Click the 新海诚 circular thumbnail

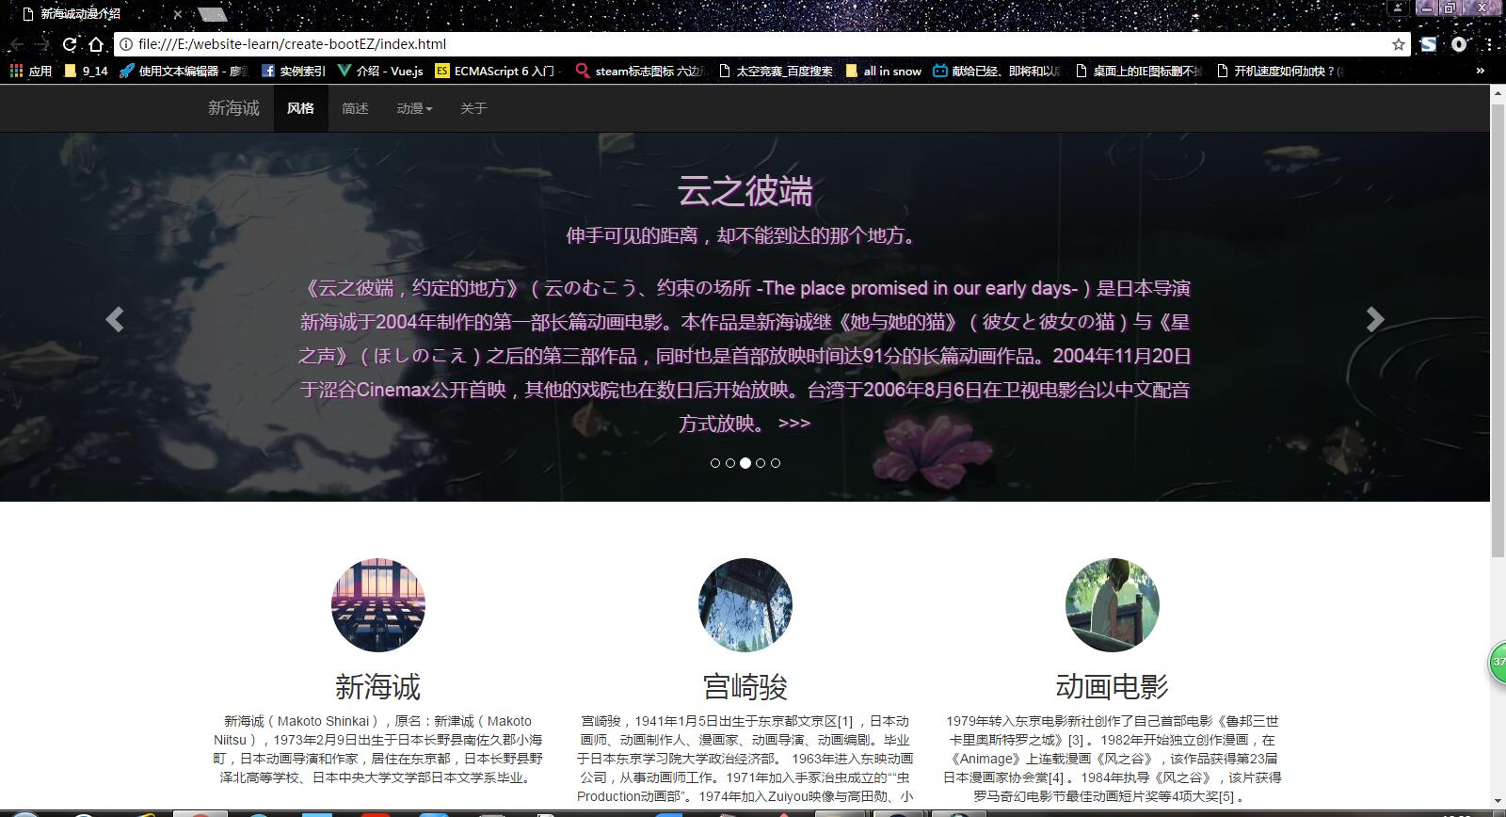point(378,605)
